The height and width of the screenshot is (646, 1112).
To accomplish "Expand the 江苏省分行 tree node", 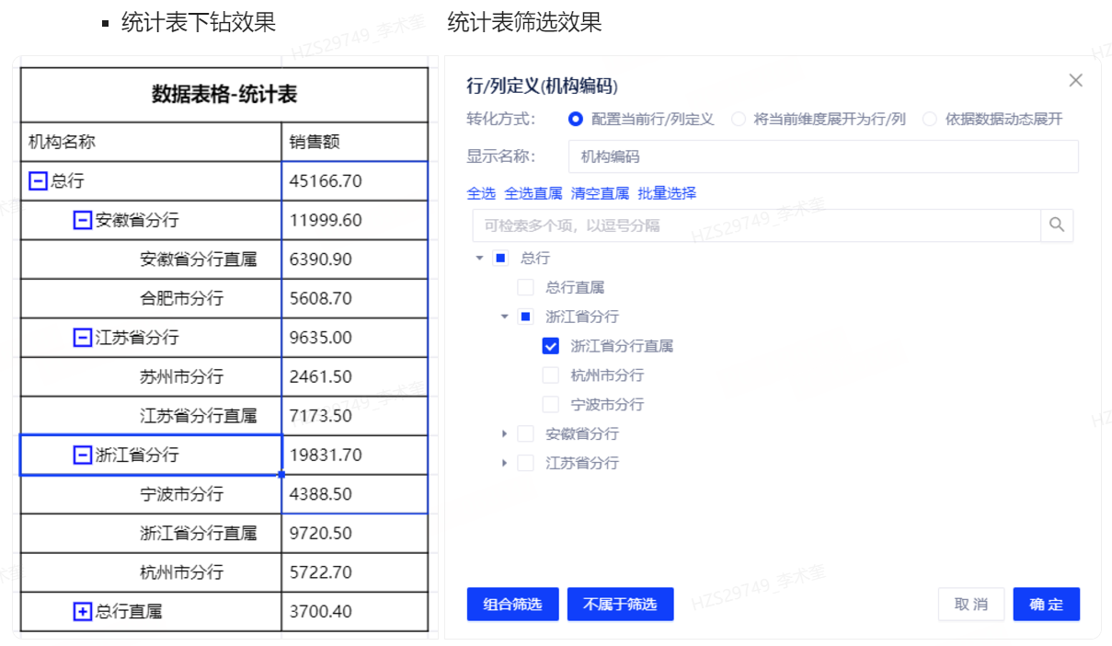I will click(504, 463).
